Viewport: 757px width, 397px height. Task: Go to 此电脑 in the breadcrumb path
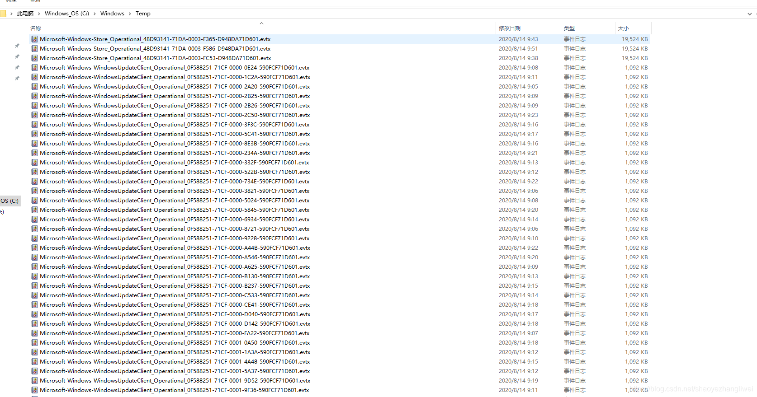(x=25, y=14)
